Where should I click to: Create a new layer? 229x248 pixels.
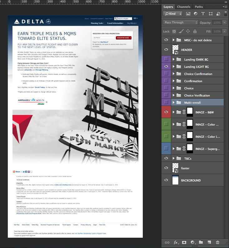tap(209, 242)
